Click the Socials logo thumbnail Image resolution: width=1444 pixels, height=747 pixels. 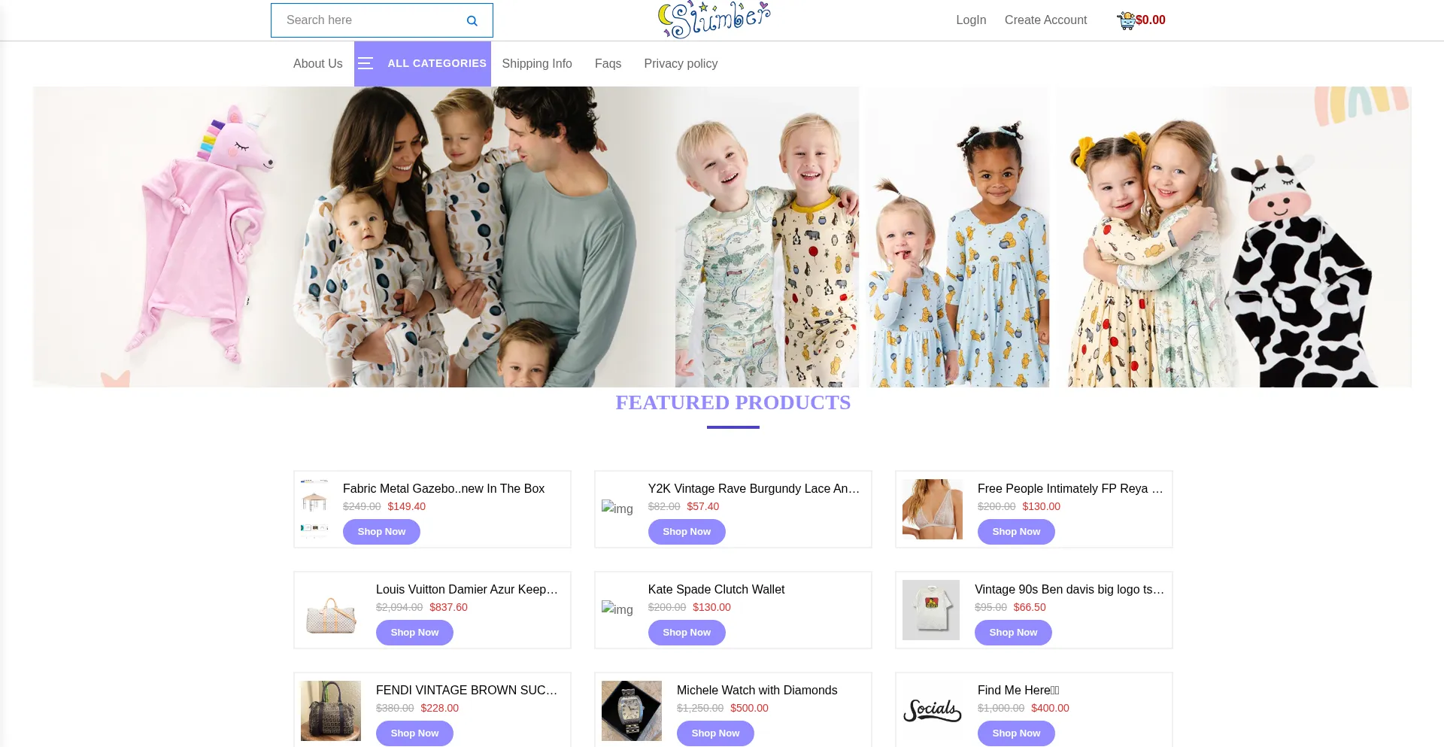[x=933, y=710]
